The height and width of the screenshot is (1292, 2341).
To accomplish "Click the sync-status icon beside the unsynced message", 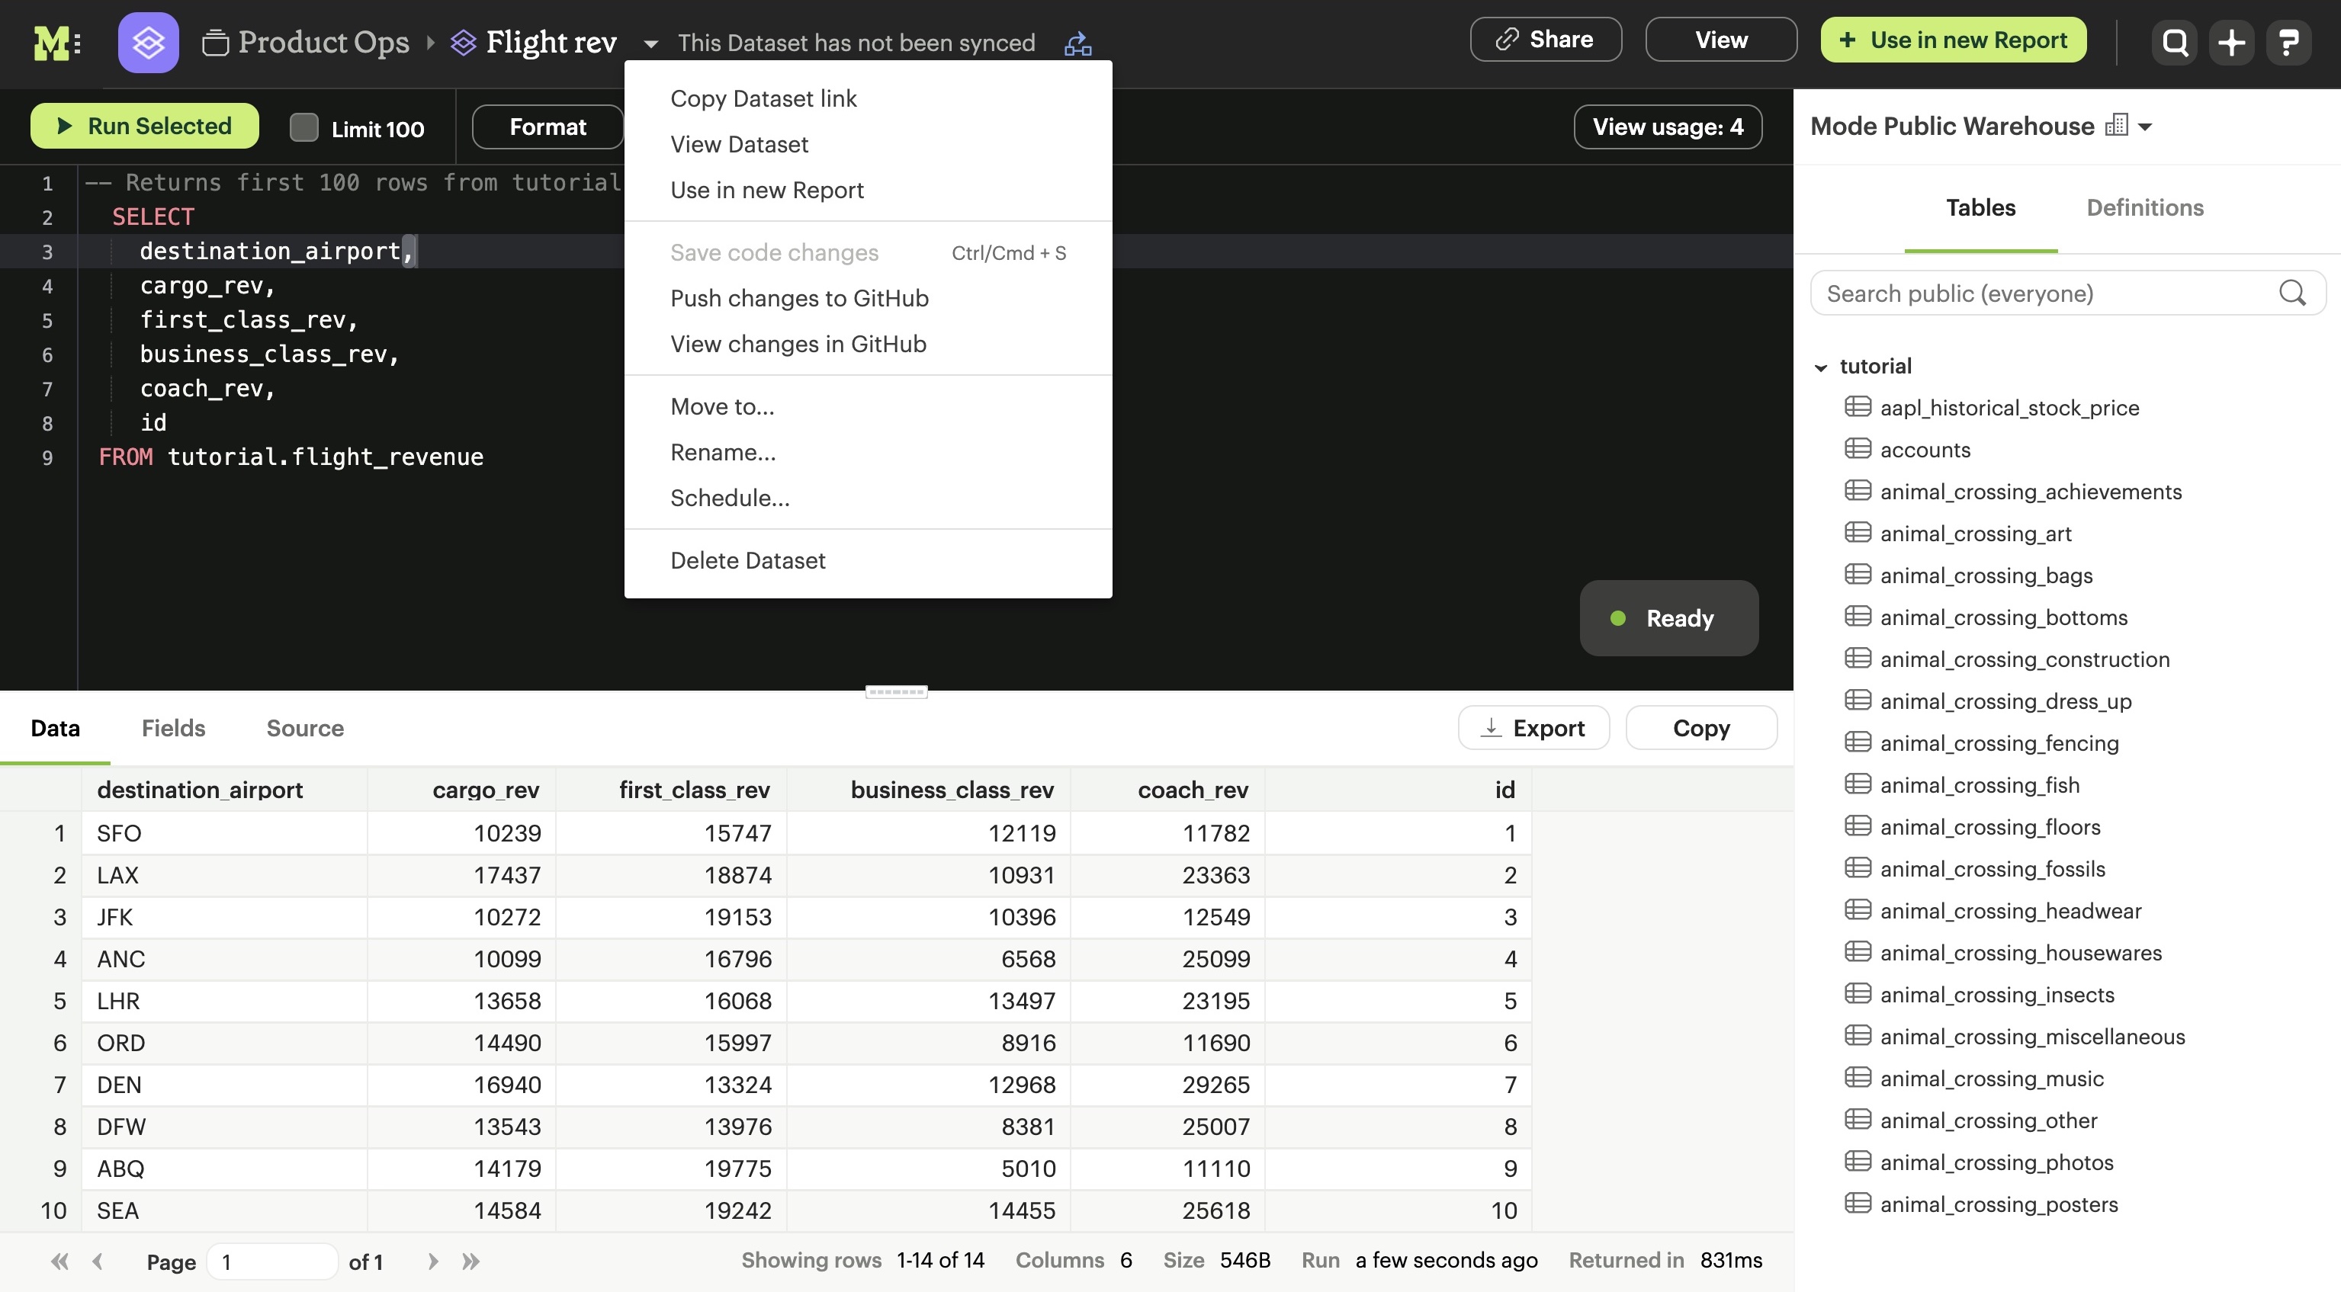I will coord(1077,43).
